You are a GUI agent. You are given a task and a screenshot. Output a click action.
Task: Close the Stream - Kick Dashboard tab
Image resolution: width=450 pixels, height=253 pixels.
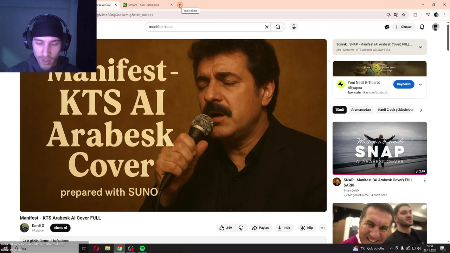172,5
